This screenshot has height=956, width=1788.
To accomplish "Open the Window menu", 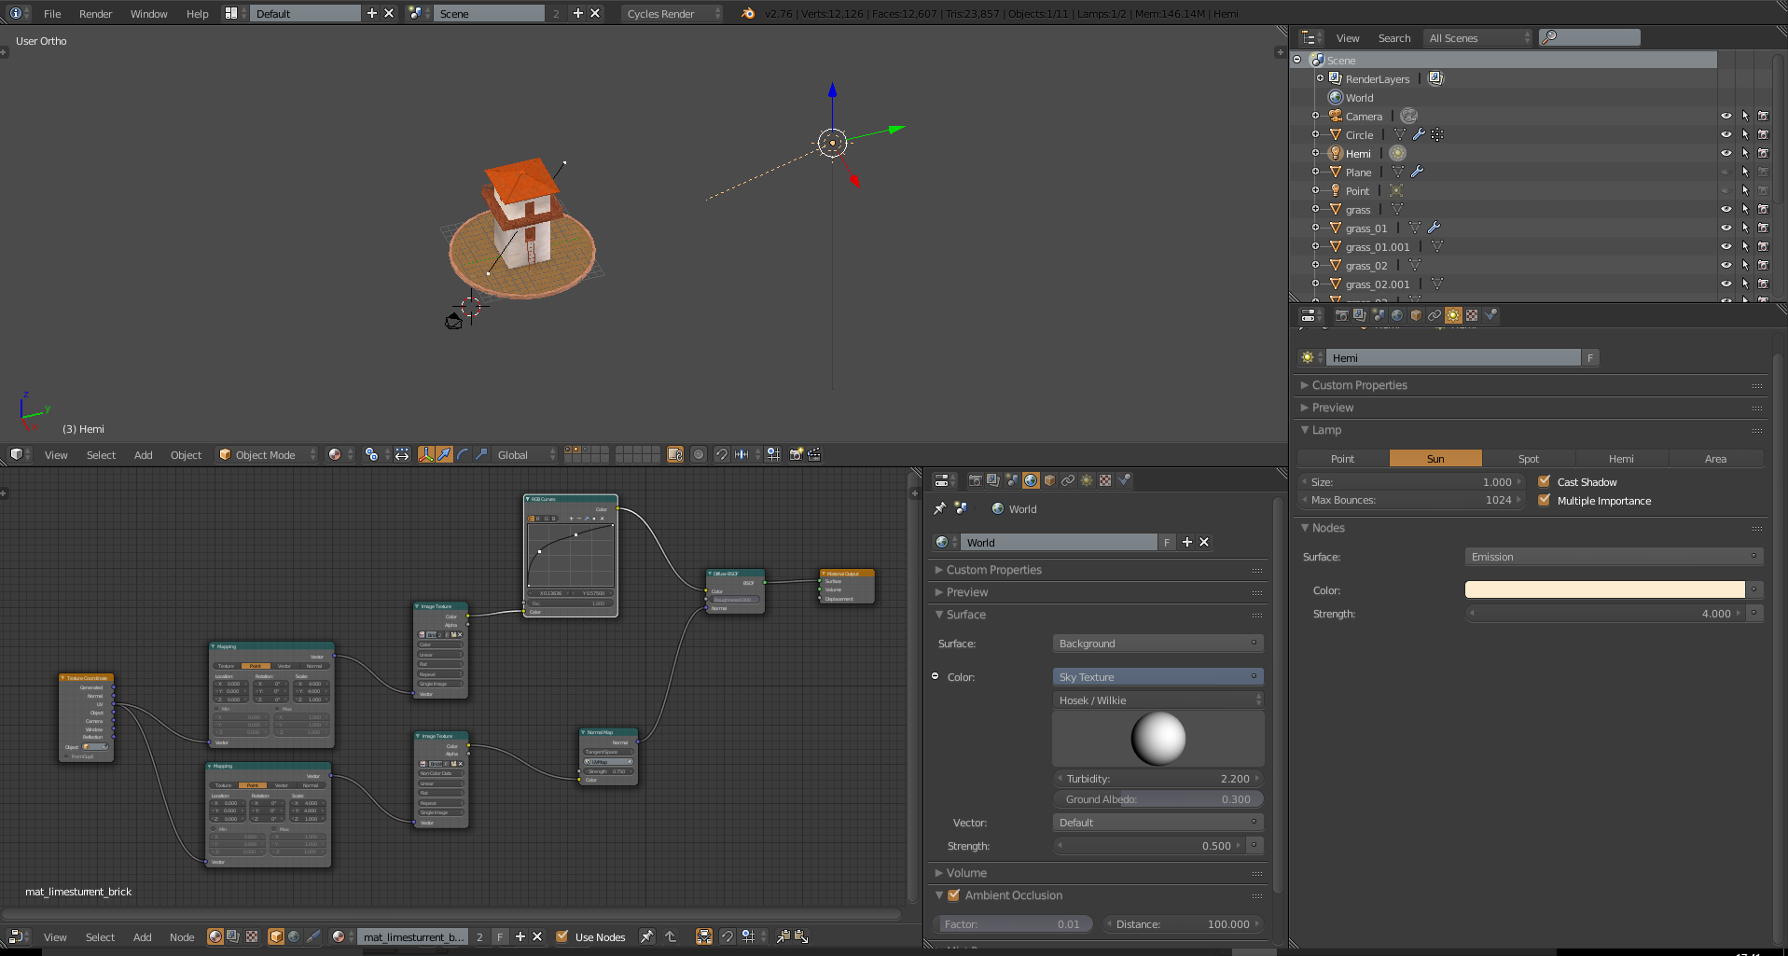I will 148,13.
